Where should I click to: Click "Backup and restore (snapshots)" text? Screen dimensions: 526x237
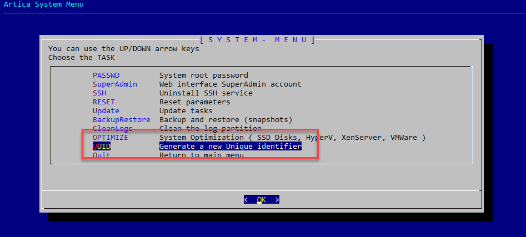pos(226,120)
